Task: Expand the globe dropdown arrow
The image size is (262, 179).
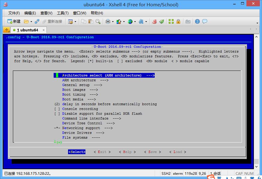Action: point(135,22)
